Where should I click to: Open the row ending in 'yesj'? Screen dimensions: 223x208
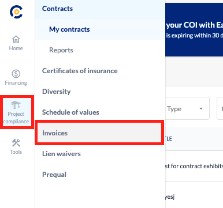(194, 196)
